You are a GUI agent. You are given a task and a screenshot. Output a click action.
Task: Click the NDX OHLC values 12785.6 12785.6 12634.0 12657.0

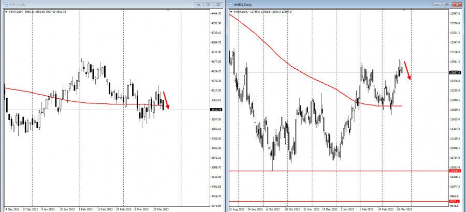[271, 12]
